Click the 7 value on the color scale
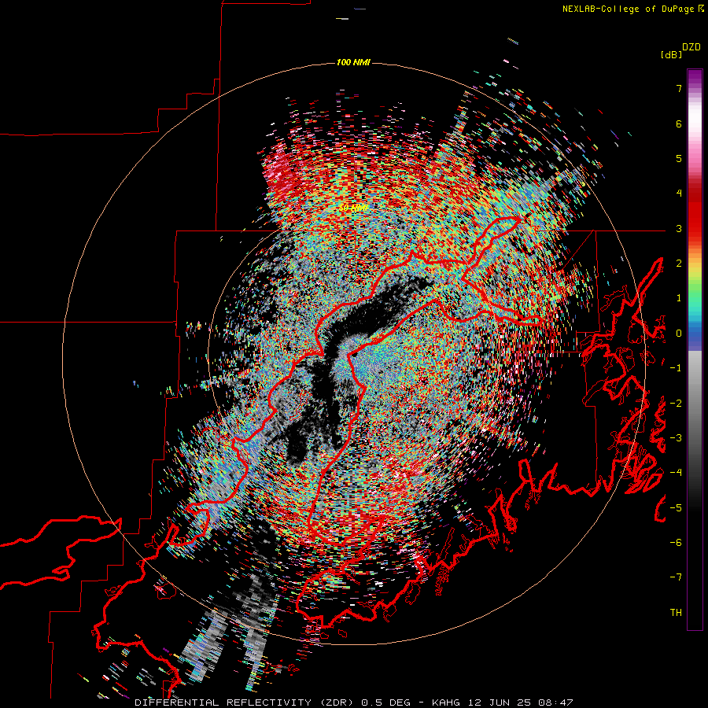The image size is (708, 708). coord(679,88)
